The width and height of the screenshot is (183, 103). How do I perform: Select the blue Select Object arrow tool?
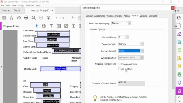37,26
